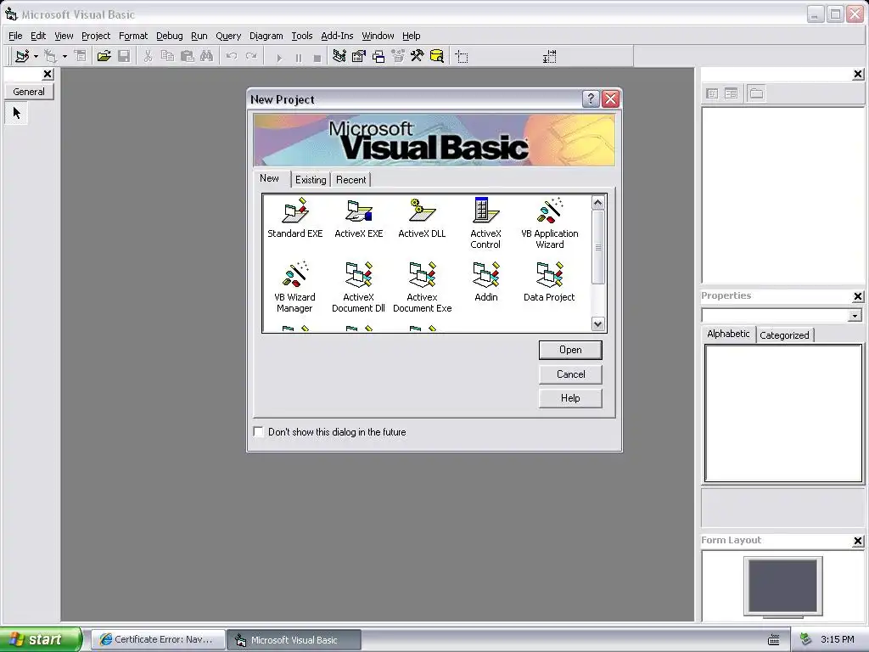Open the Add Form dropdown arrow
The height and width of the screenshot is (652, 869).
point(64,57)
